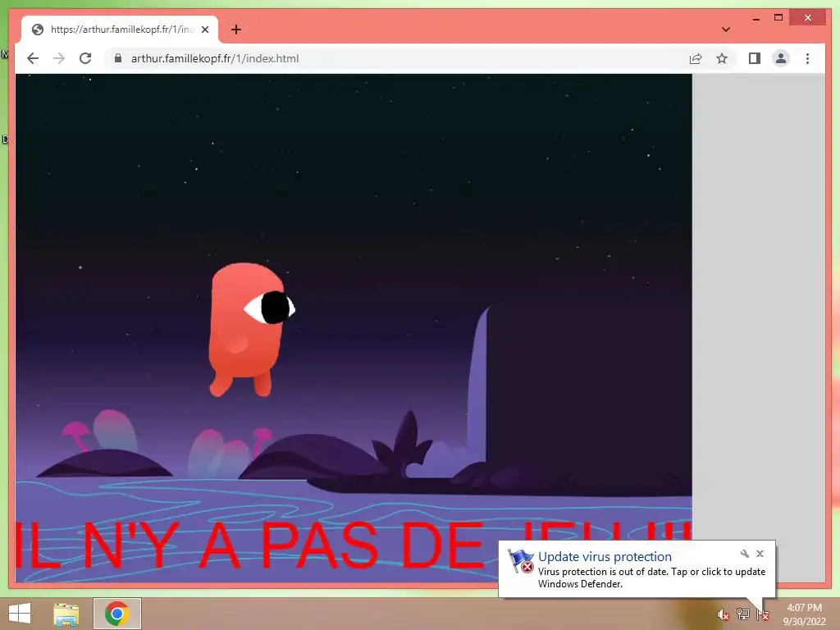This screenshot has height=630, width=840.
Task: Reload the page with refresh icon
Action: 85,58
